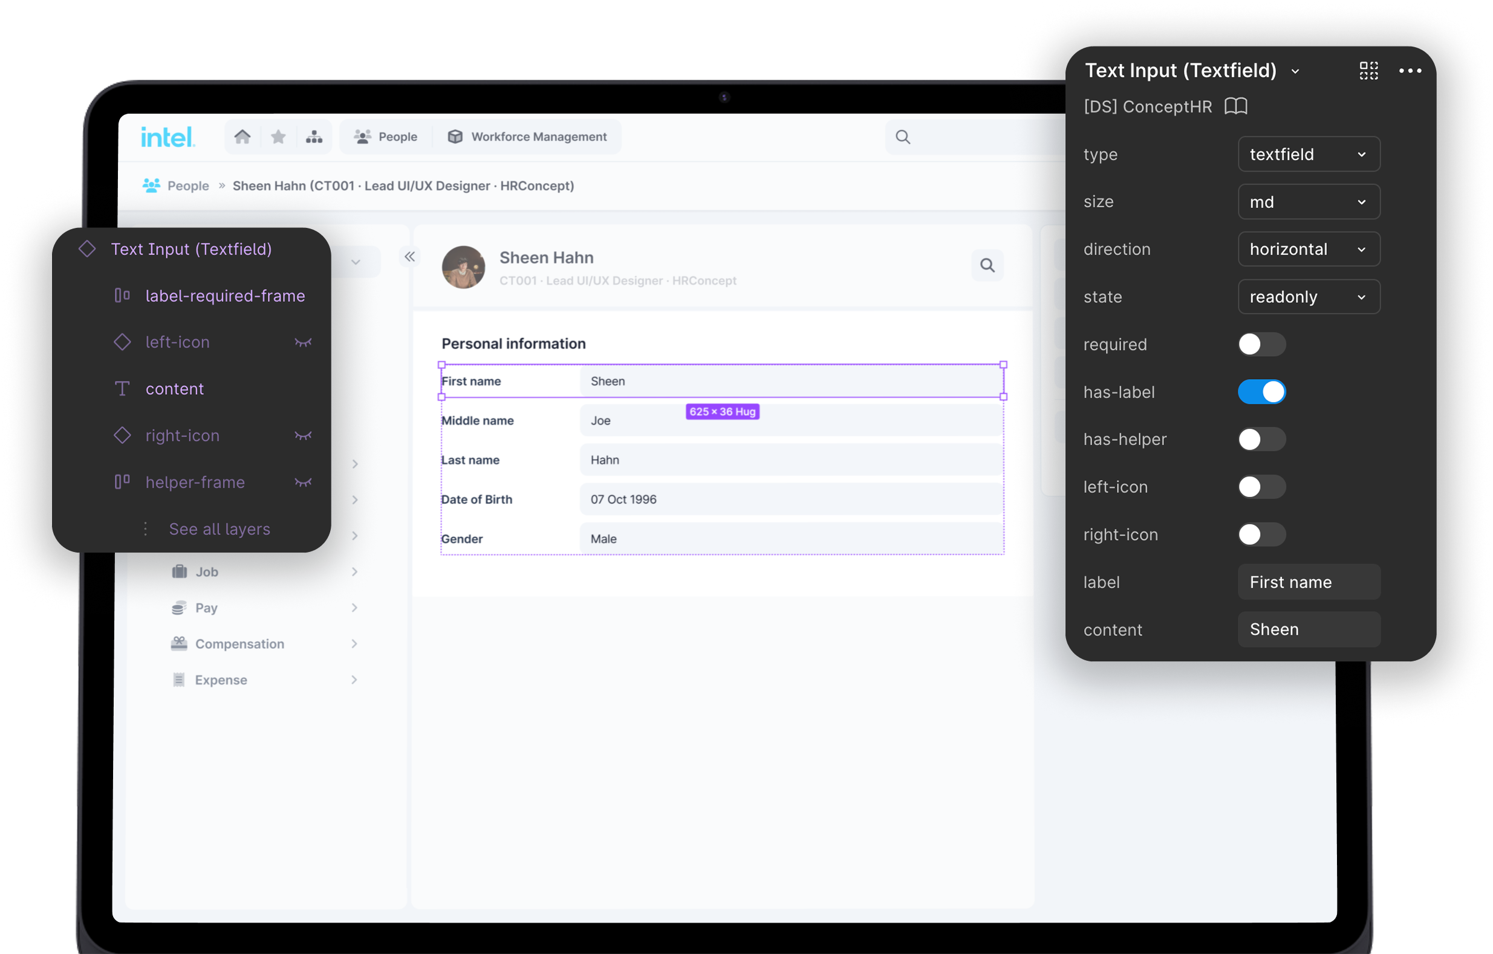Click the Last name field containing Hahn
The width and height of the screenshot is (1493, 954).
[x=790, y=459]
